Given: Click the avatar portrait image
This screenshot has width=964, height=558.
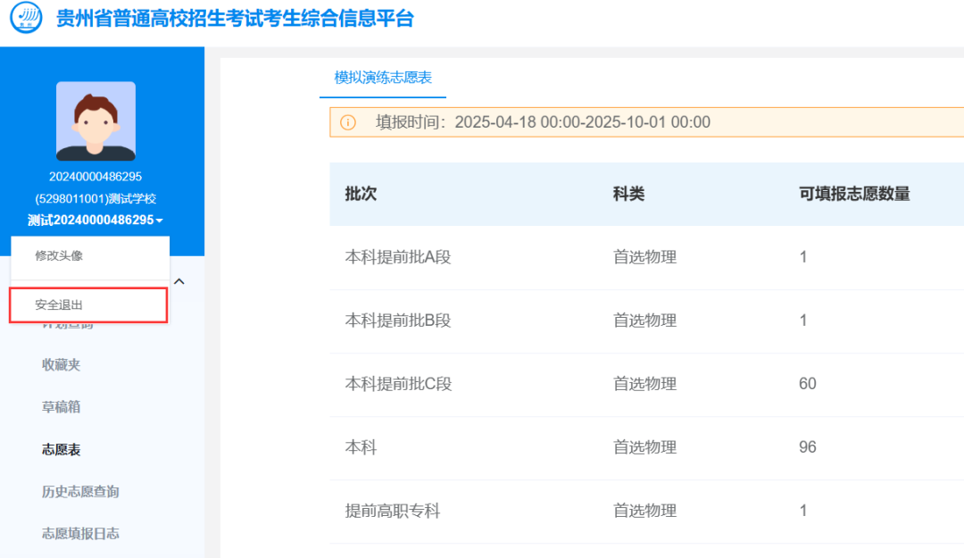Looking at the screenshot, I should click(96, 120).
